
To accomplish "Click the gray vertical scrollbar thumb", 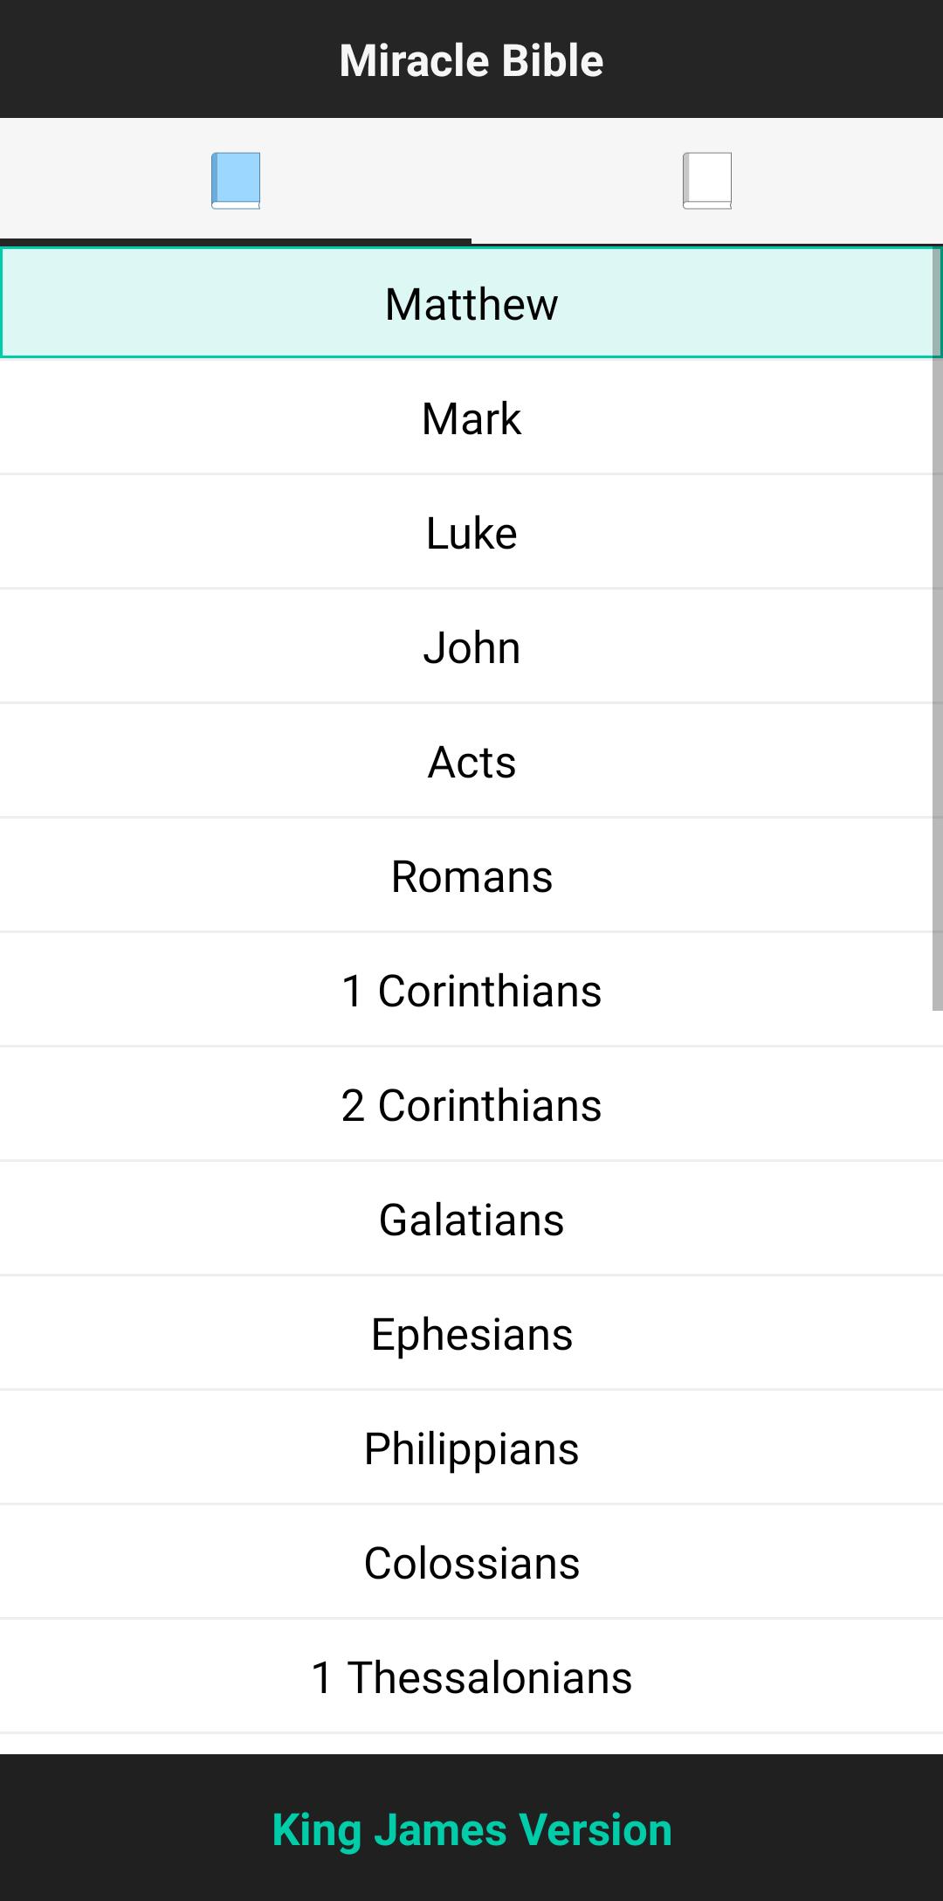I will click(x=937, y=629).
